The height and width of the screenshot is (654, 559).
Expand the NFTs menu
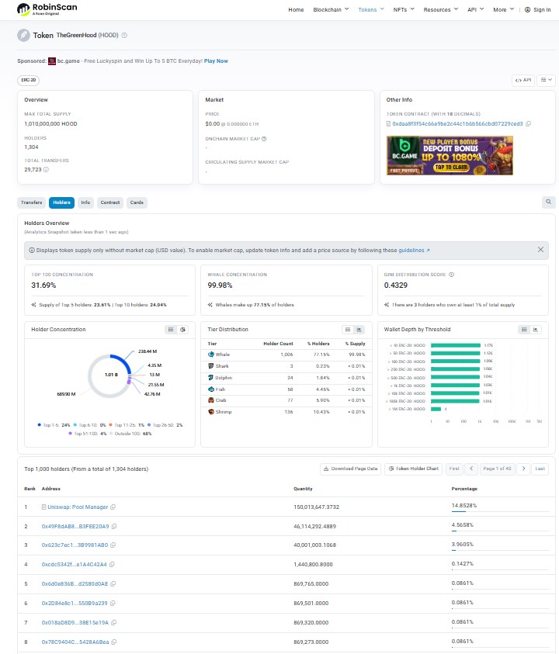point(403,9)
